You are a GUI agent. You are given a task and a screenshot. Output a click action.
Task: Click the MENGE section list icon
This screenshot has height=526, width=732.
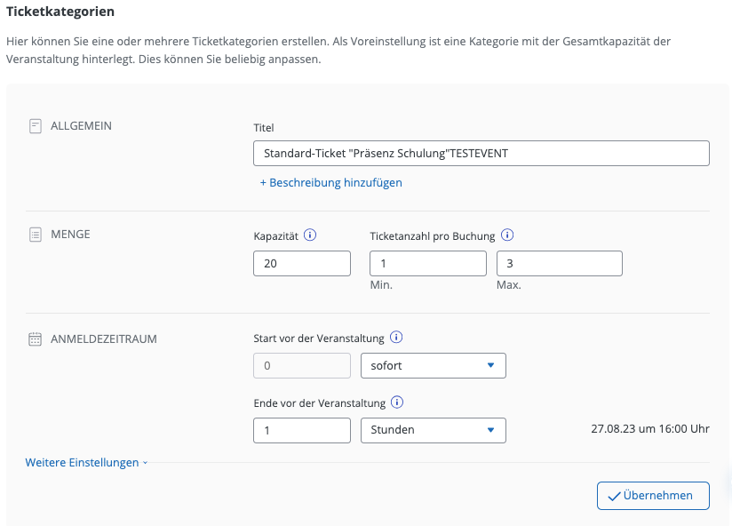point(36,235)
